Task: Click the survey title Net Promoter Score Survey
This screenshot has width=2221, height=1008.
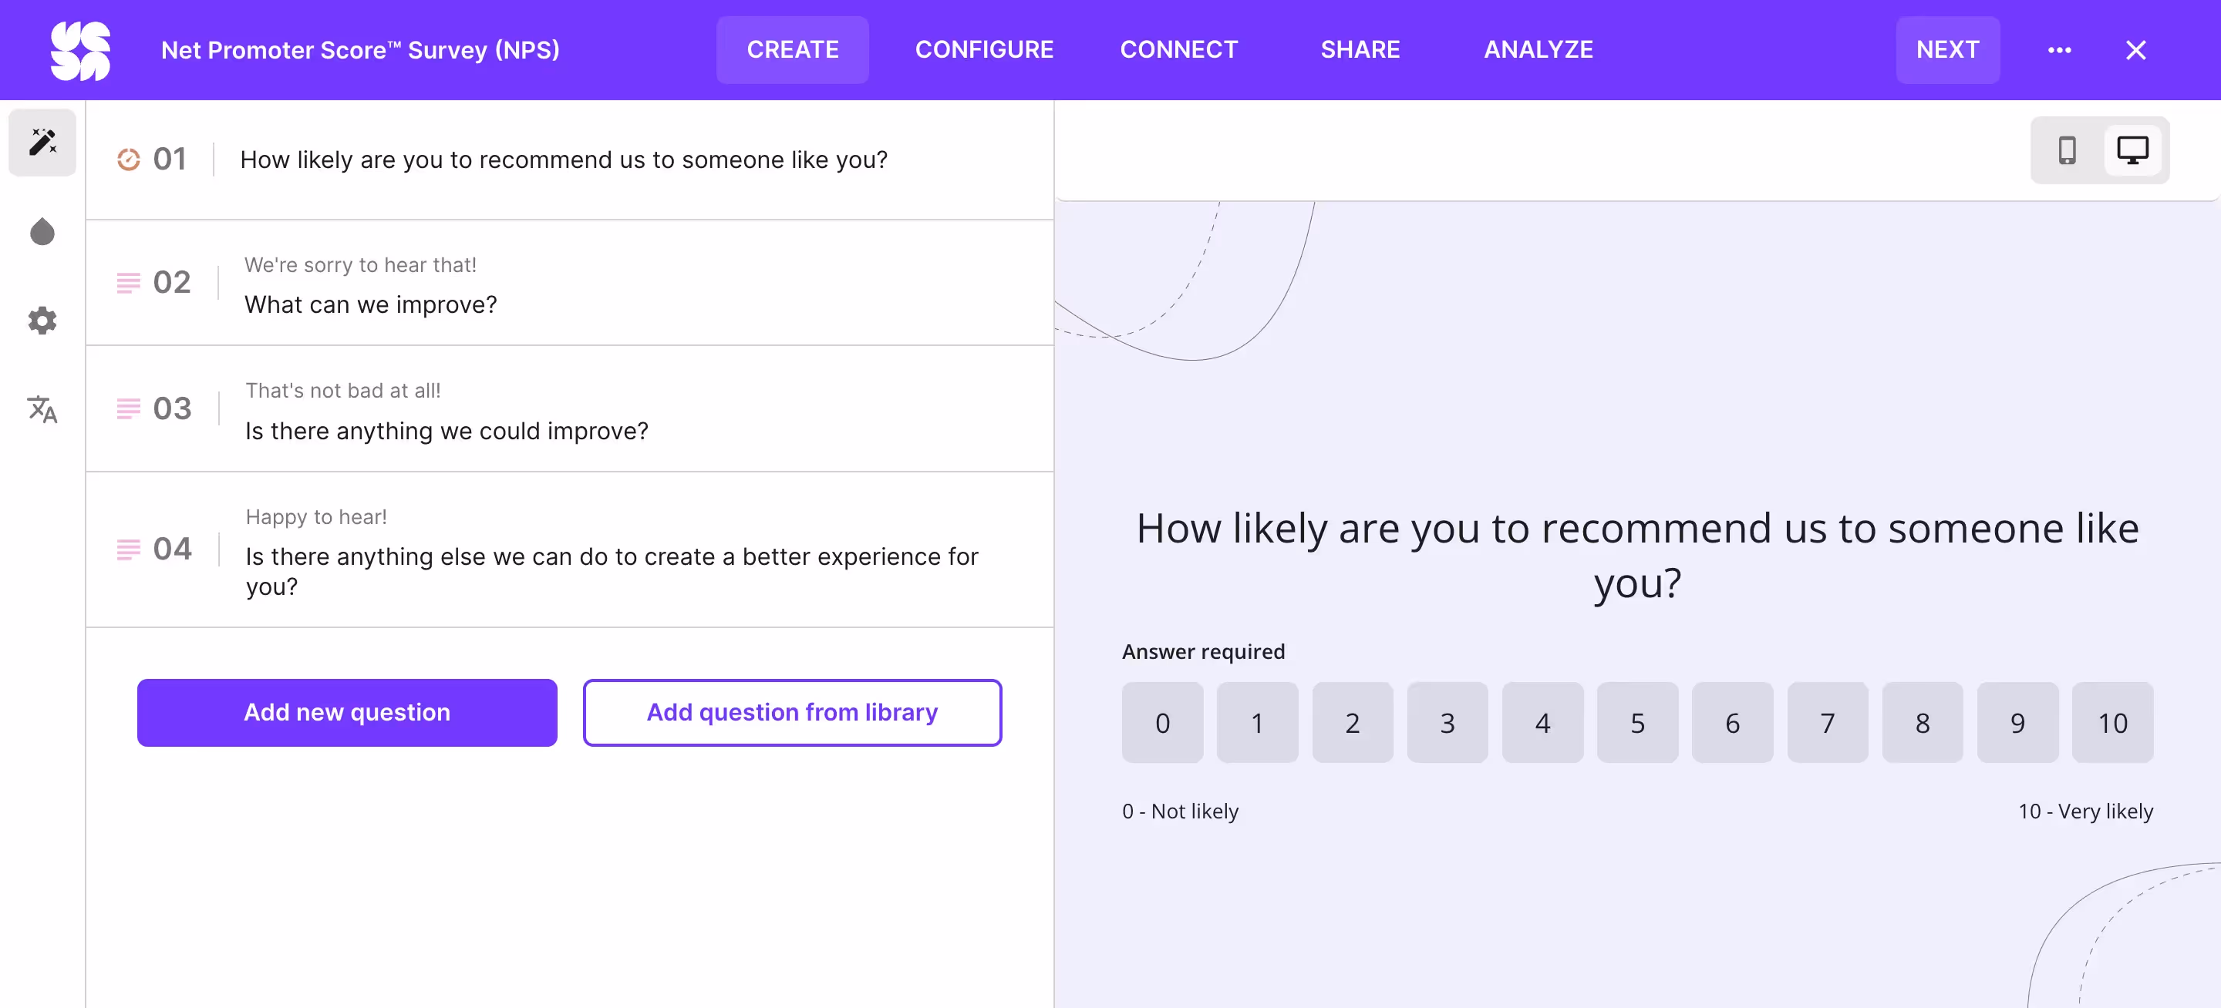Action: click(360, 50)
